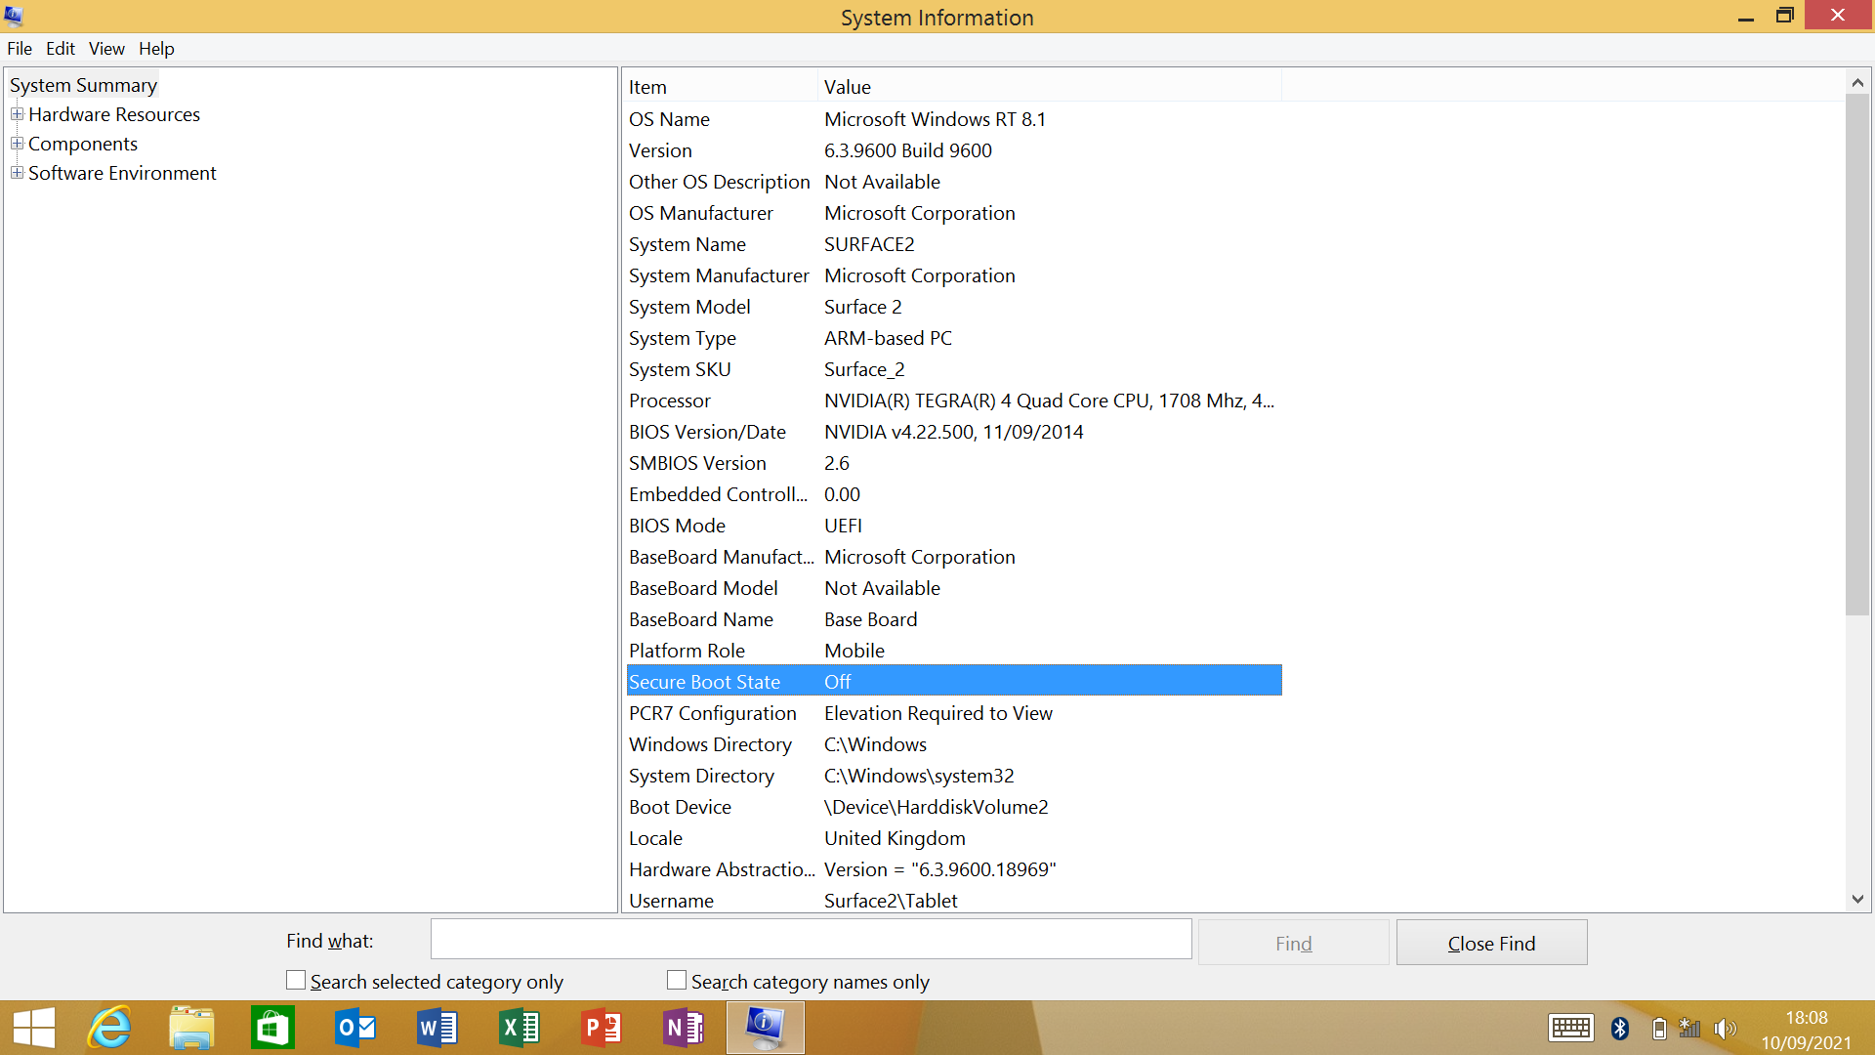Viewport: 1875px width, 1055px height.
Task: Select the highlighted Secure Boot State row
Action: click(x=953, y=681)
